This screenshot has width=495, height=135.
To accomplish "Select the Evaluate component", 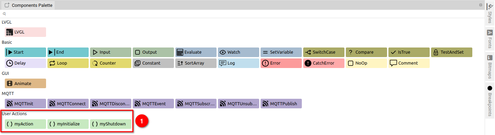I will (x=196, y=52).
